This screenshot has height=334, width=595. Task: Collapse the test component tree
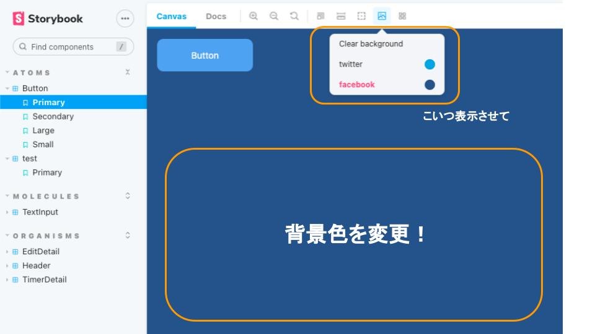(7, 158)
